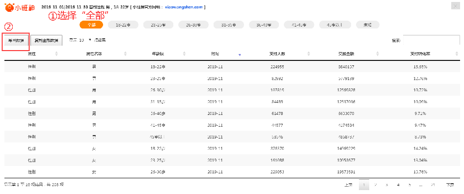This screenshot has width=464, height=194.
Task: Go to pagination page 2
Action: [376, 185]
